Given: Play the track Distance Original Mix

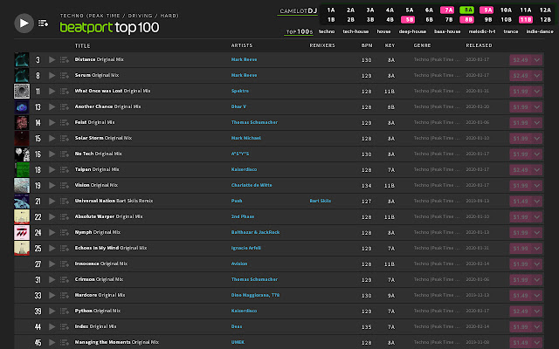Looking at the screenshot, I should 52,60.
